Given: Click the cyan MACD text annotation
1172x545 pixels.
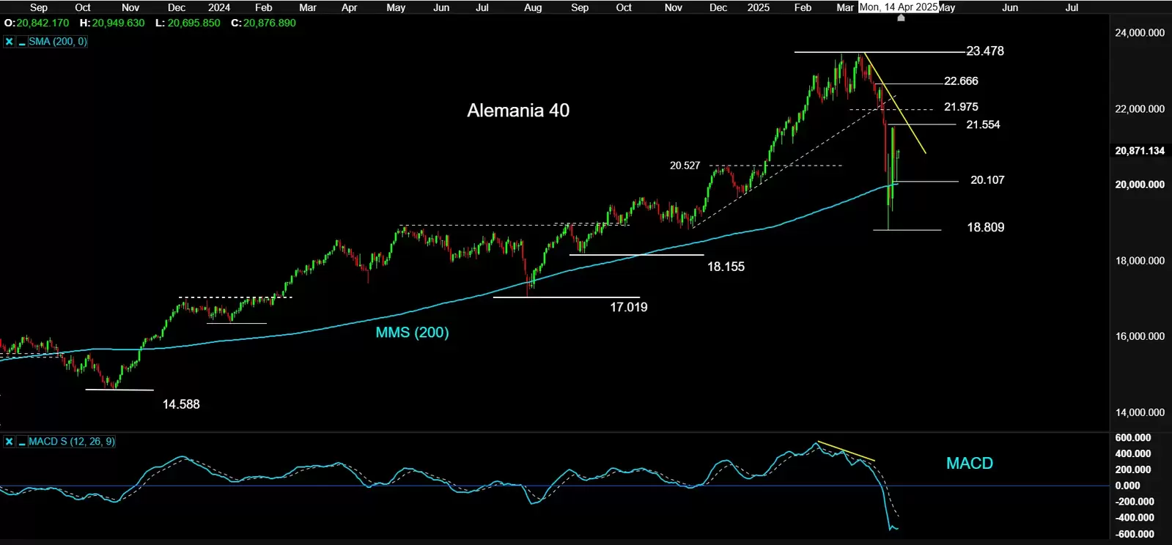Looking at the screenshot, I should tap(969, 463).
